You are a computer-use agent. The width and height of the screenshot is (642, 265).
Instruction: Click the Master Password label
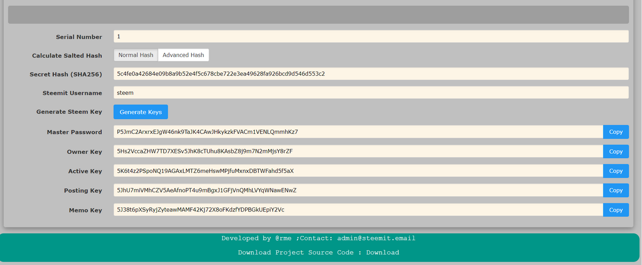(x=75, y=132)
